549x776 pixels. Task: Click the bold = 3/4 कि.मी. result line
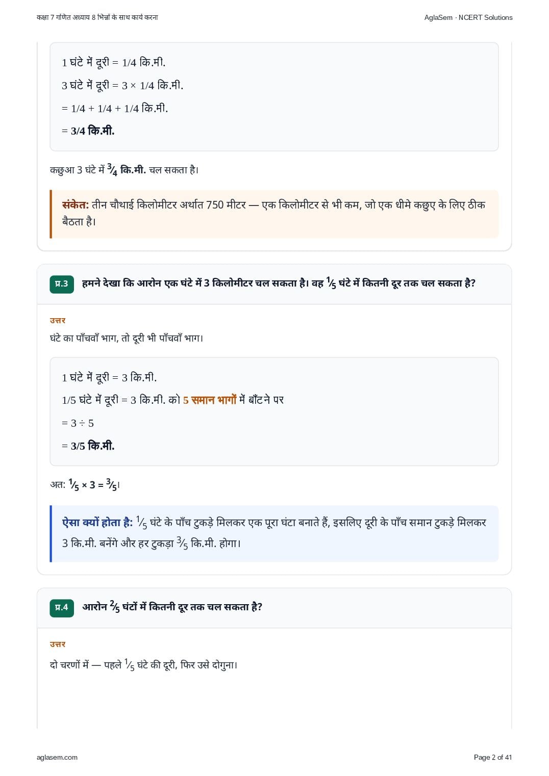88,131
